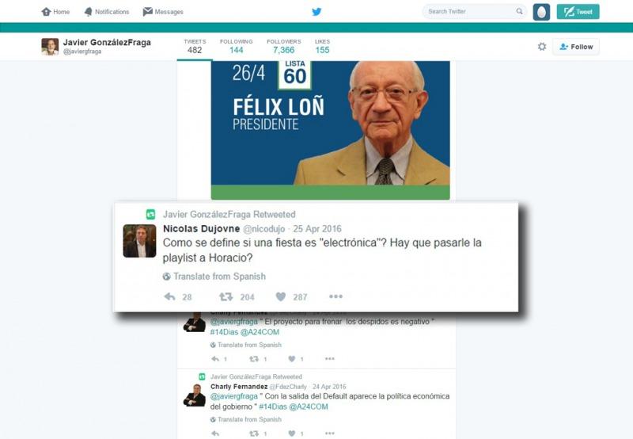This screenshot has height=439, width=633.
Task: Open Home from the top navigation
Action: click(x=55, y=12)
